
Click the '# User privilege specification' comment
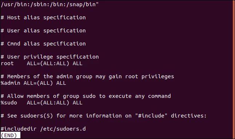coord(50,57)
